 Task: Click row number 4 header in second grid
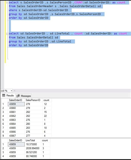click(4, 156)
